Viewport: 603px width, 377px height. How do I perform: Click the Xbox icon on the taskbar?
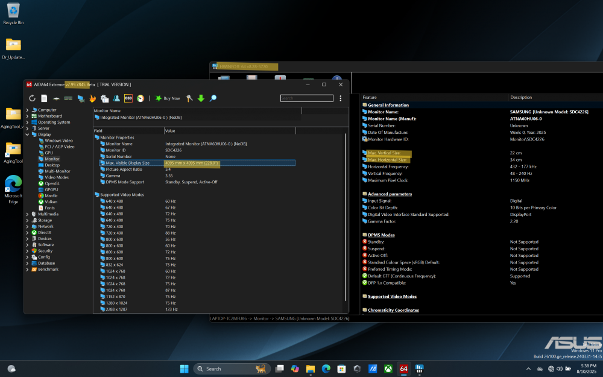coord(388,369)
